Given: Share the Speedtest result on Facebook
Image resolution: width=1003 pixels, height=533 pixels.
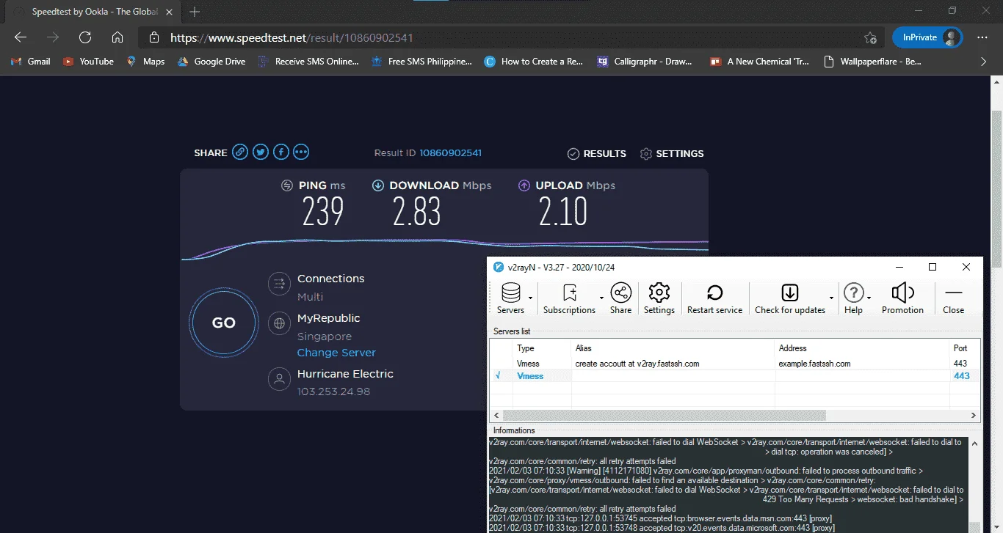Looking at the screenshot, I should [x=280, y=152].
